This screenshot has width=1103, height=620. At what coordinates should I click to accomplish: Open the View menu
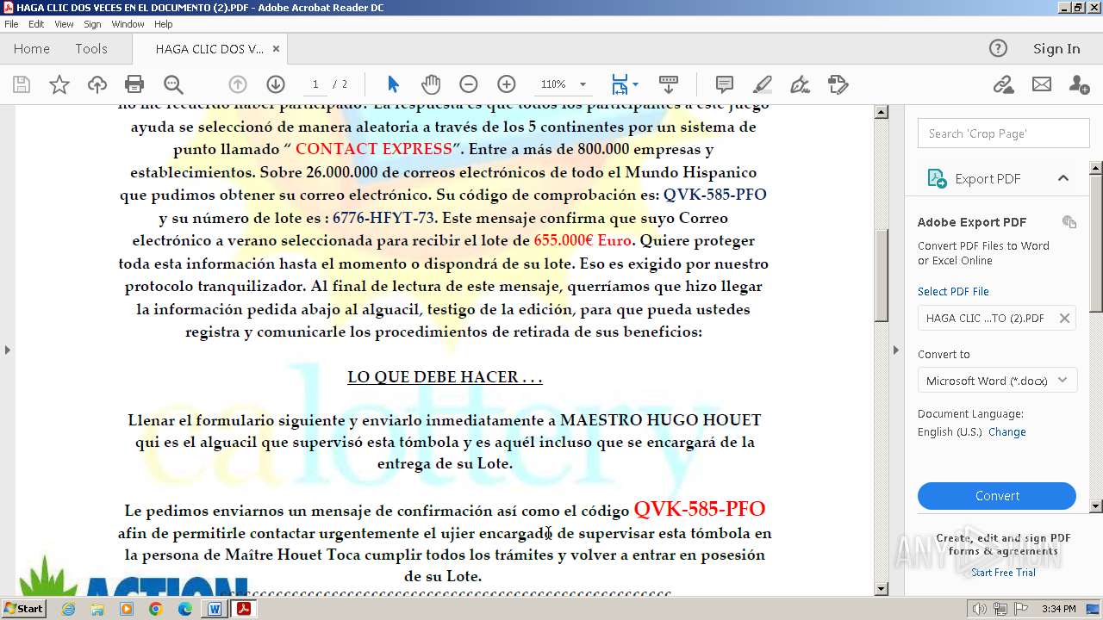pyautogui.click(x=64, y=24)
